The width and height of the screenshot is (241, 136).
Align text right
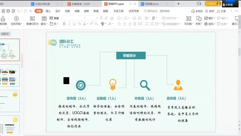[x=130, y=24]
